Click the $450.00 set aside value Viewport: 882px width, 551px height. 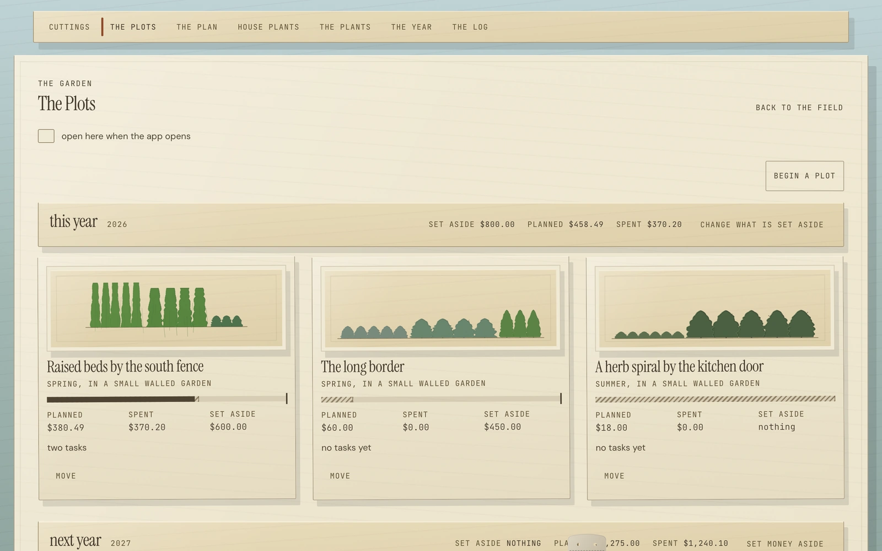point(502,427)
